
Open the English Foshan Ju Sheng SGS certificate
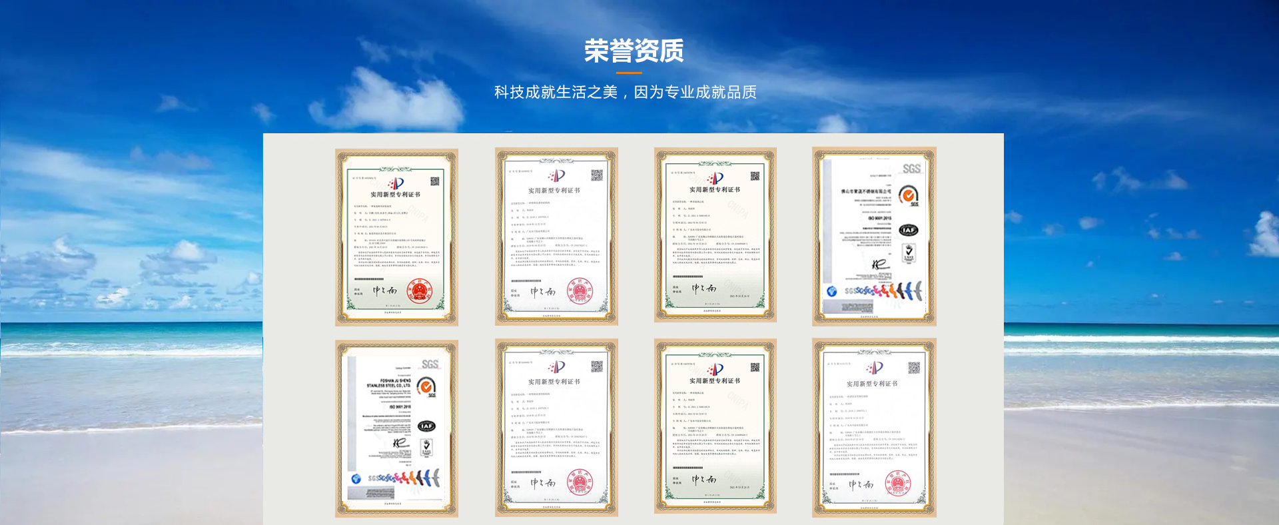pyautogui.click(x=396, y=428)
